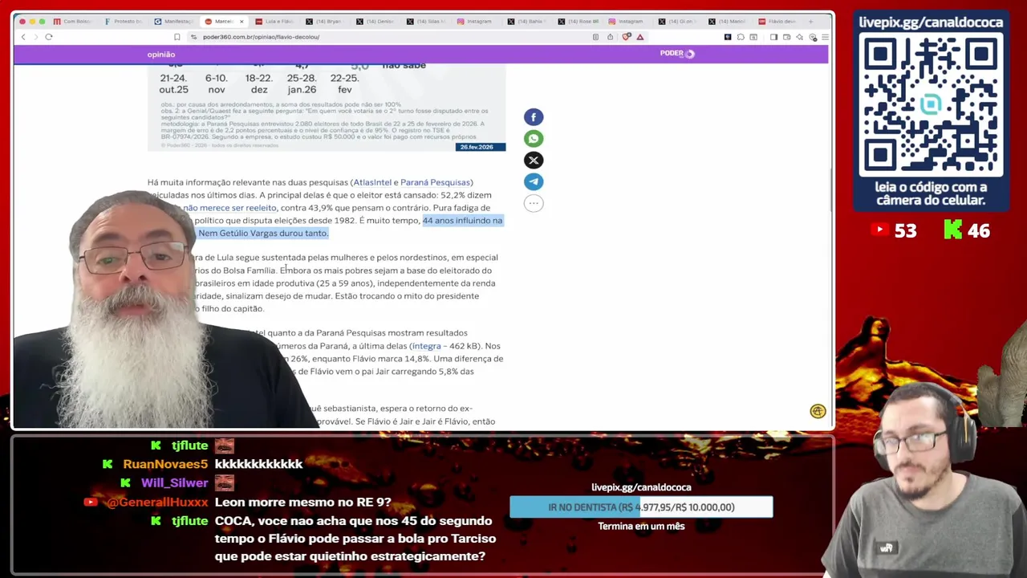This screenshot has height=578, width=1027.
Task: Switch to Flávio deve tab
Action: point(777,22)
